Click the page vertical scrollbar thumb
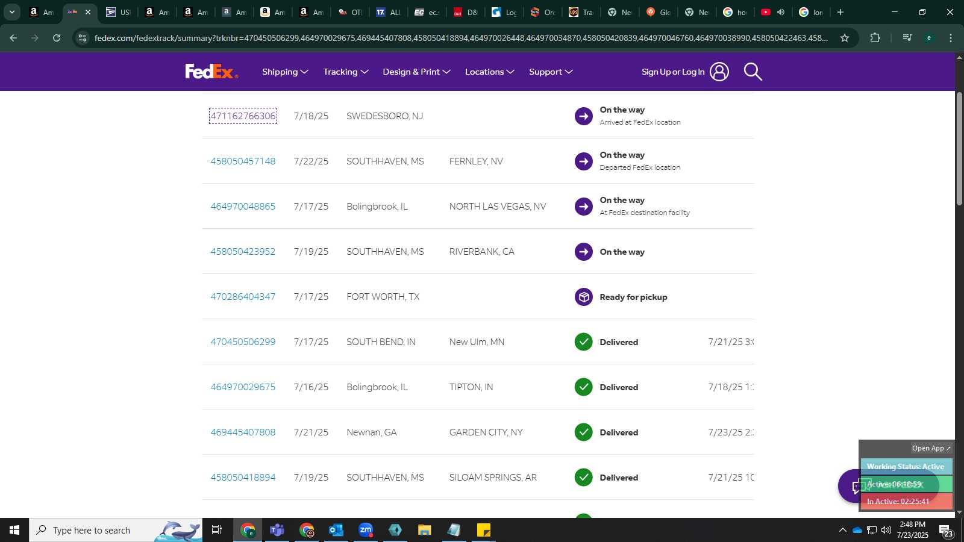 pyautogui.click(x=959, y=148)
